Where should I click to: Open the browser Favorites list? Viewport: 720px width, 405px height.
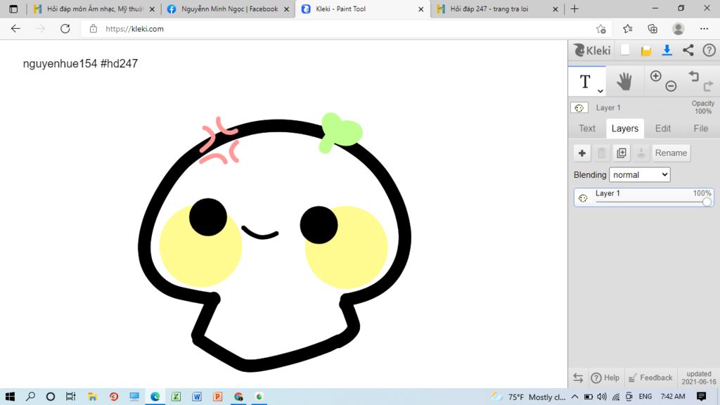coord(628,28)
